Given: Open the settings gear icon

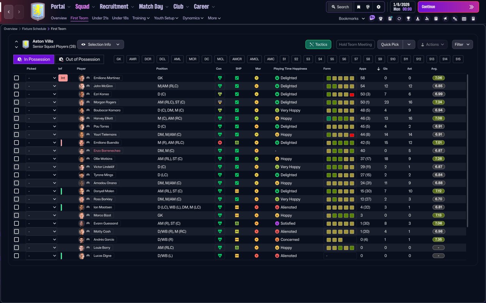Looking at the screenshot, I should pyautogui.click(x=379, y=7).
